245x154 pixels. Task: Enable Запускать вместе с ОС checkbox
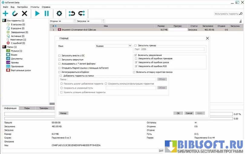point(59,56)
